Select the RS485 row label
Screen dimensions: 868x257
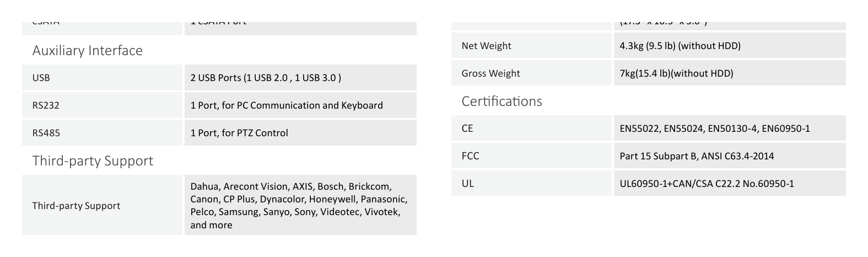[102, 133]
